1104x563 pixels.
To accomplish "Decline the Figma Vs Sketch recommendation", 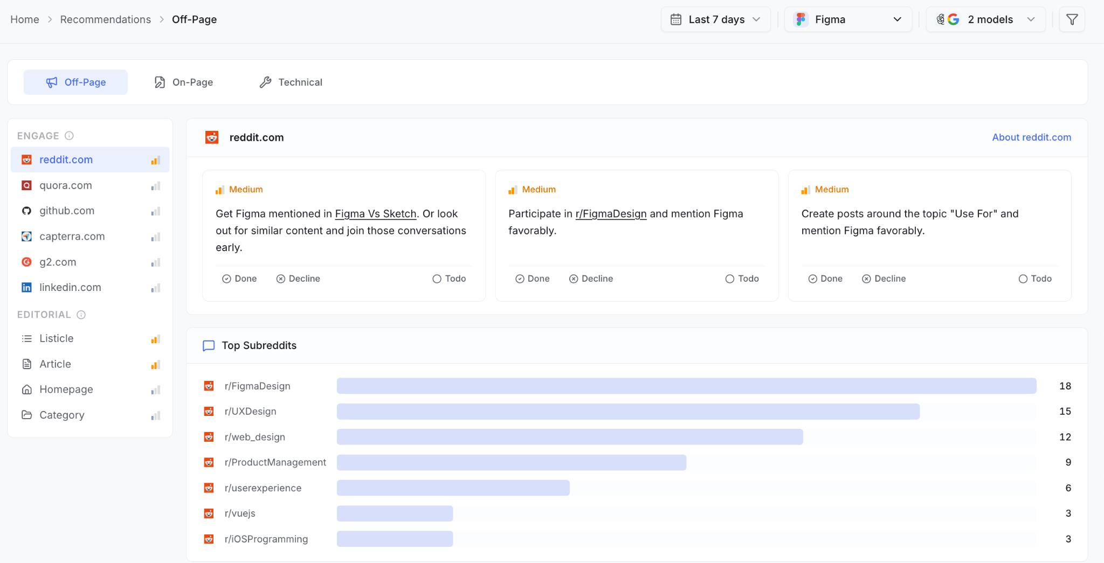I will pyautogui.click(x=298, y=279).
